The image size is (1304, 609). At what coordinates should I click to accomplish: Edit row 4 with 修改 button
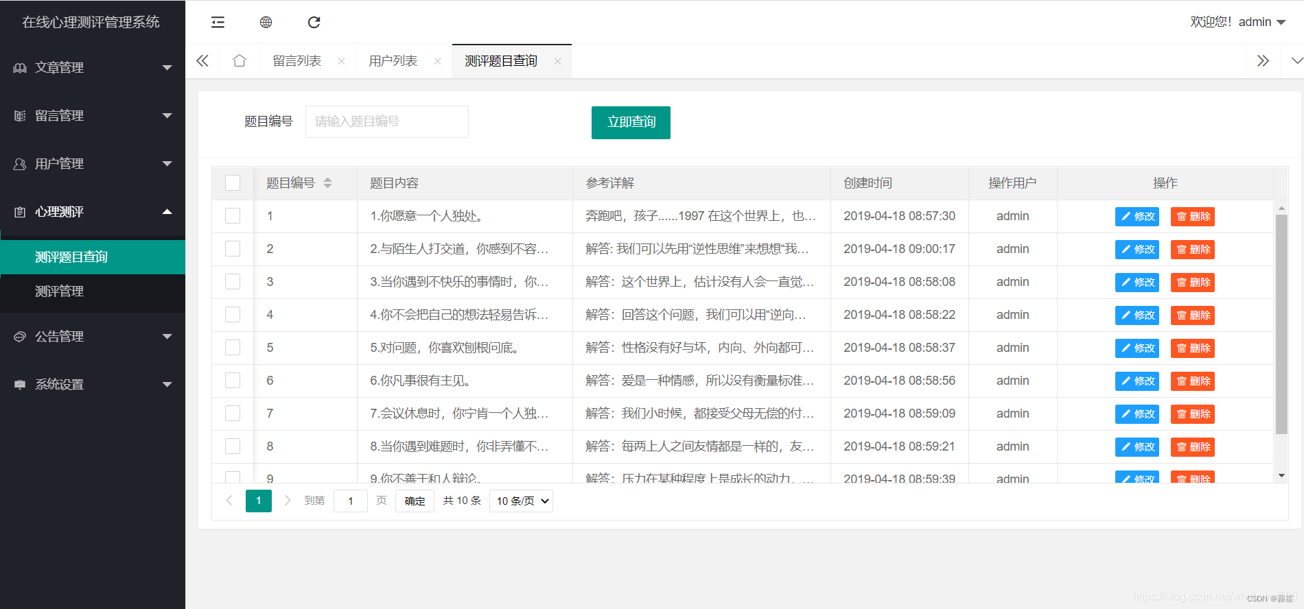pos(1137,315)
